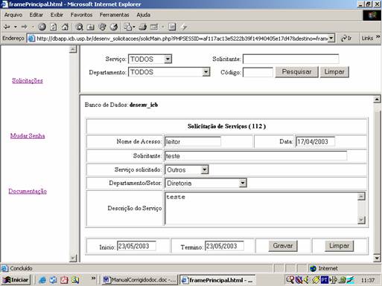Open the Search toolbar icon
Screen dimensions: 382x286
pyautogui.click(x=79, y=27)
